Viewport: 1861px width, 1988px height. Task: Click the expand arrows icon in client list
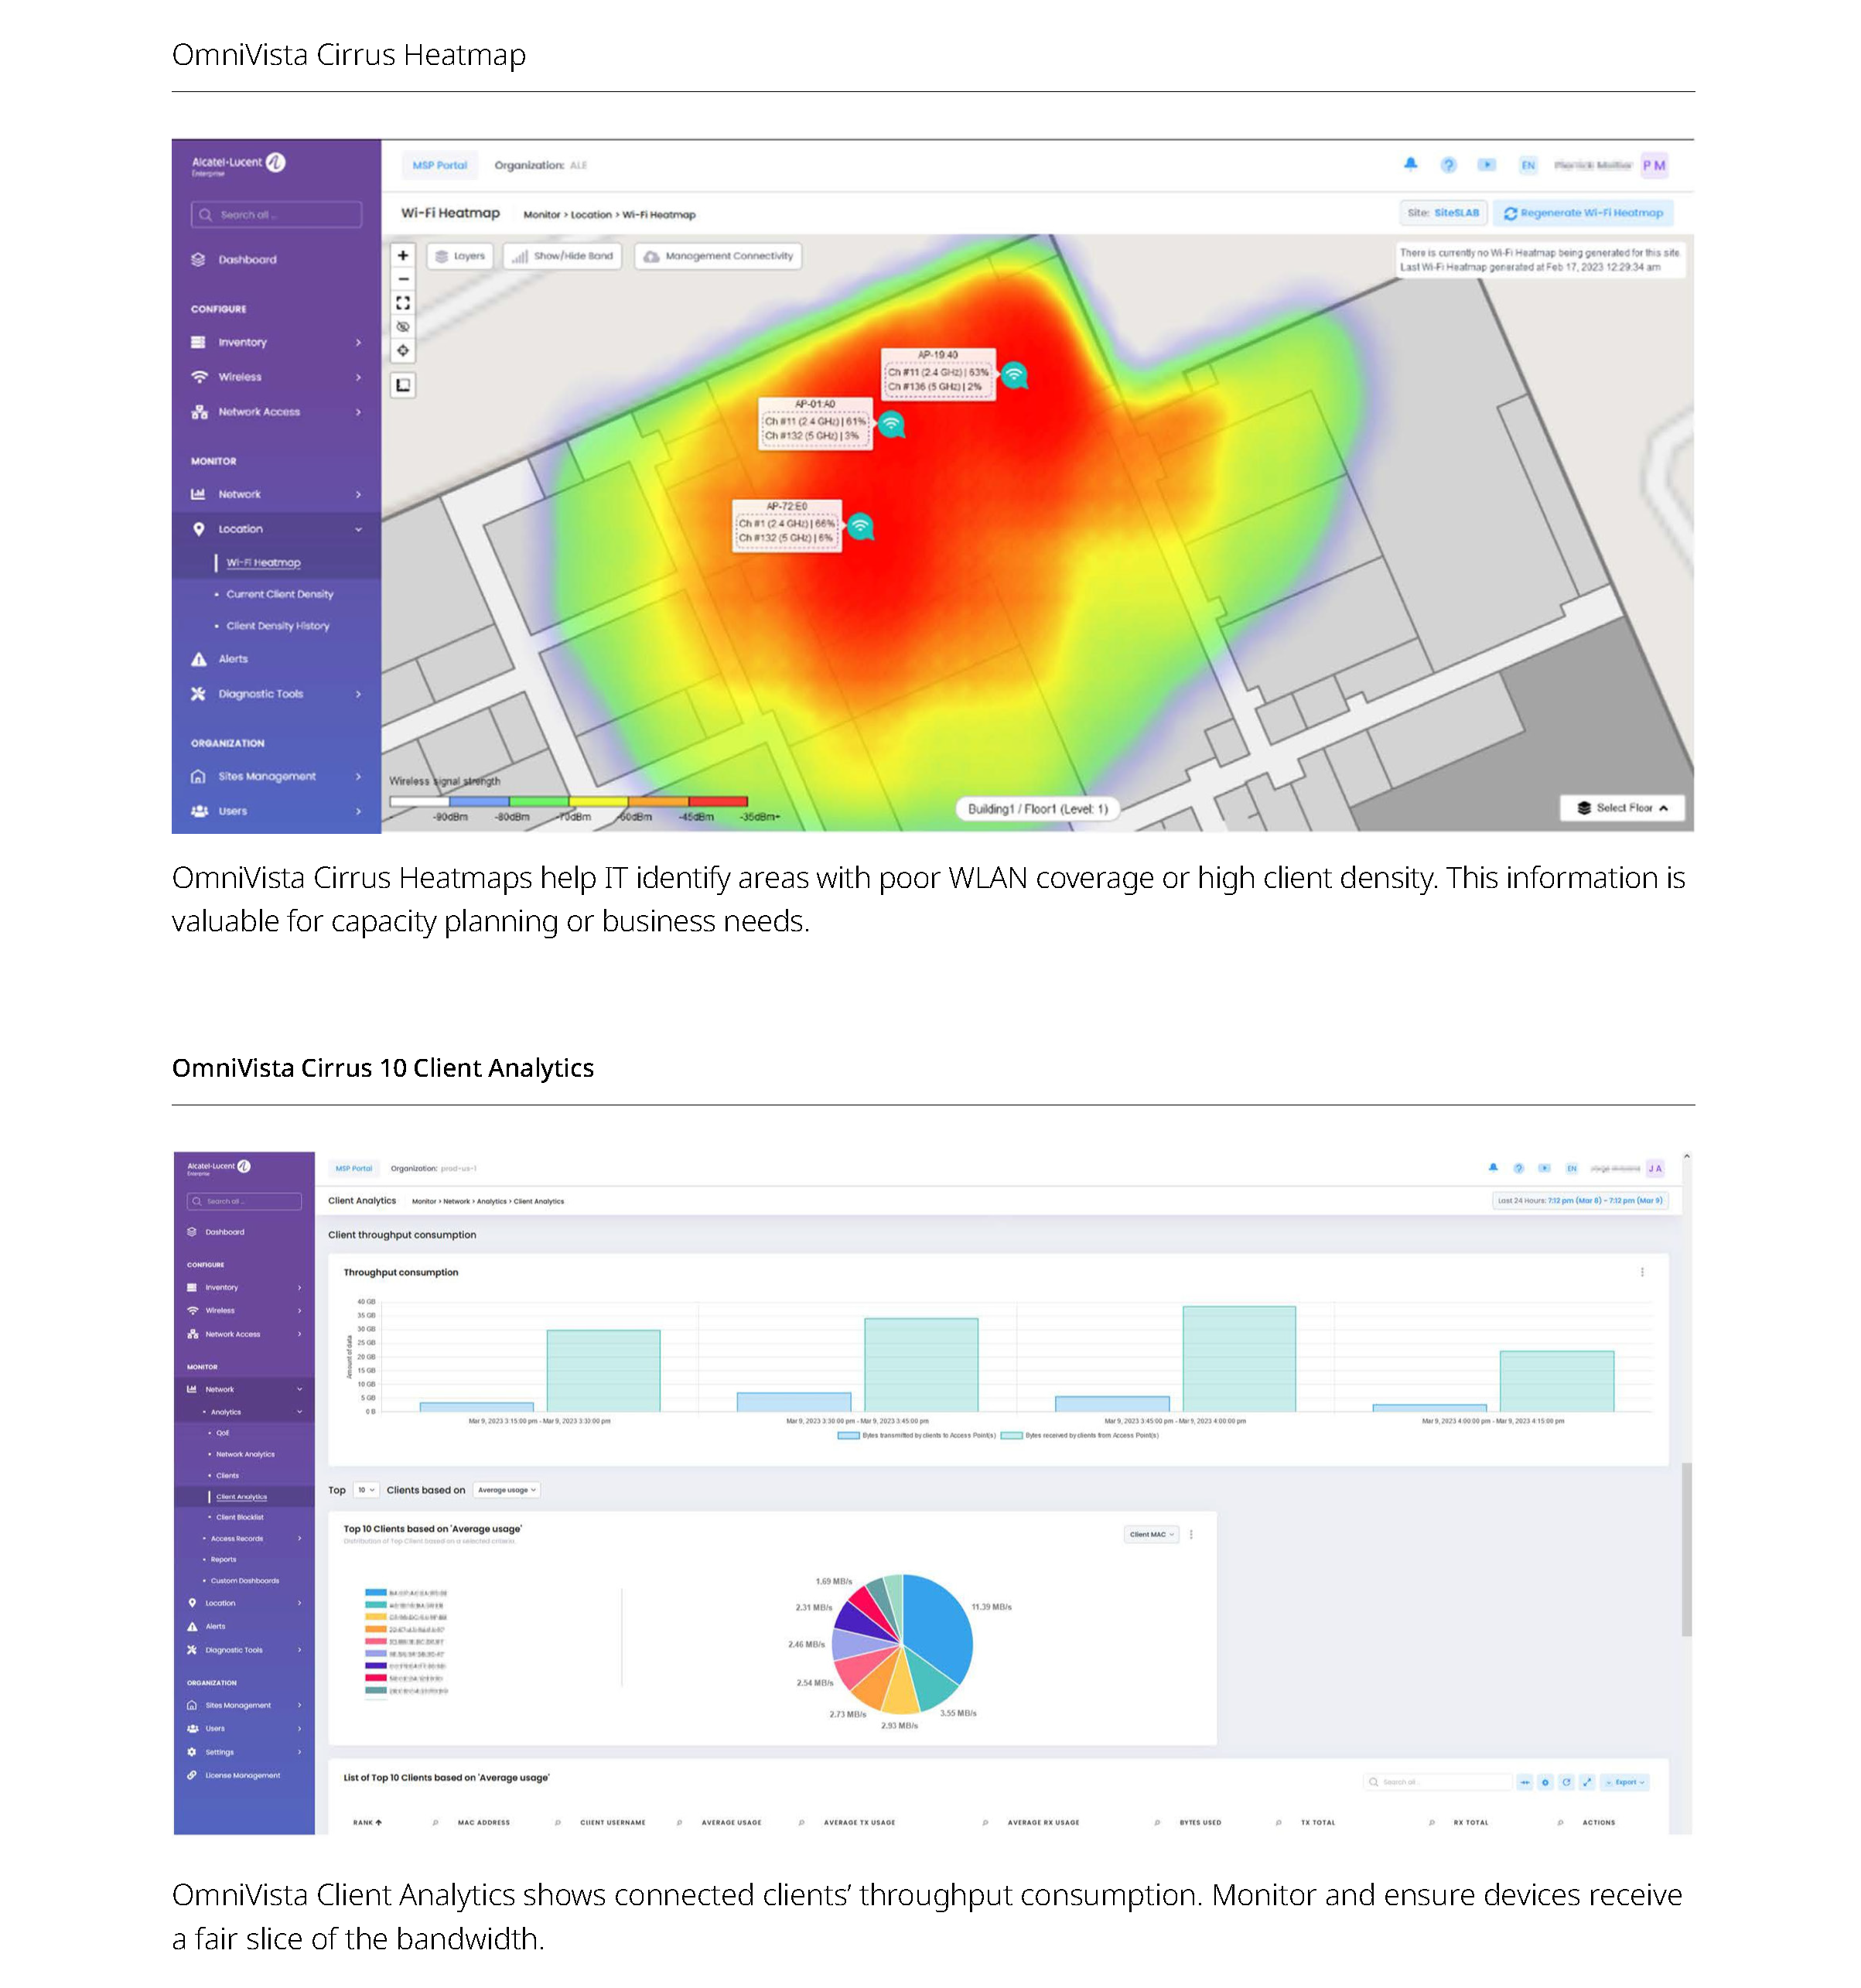1587,1782
